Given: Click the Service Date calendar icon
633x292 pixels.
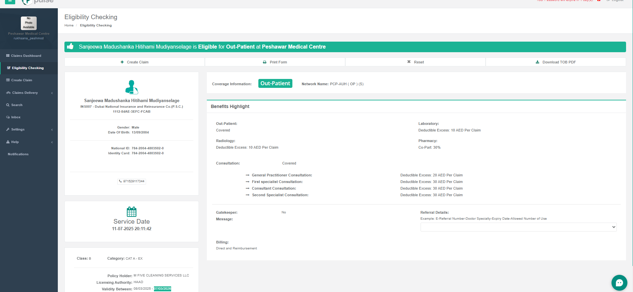Looking at the screenshot, I should tap(131, 212).
